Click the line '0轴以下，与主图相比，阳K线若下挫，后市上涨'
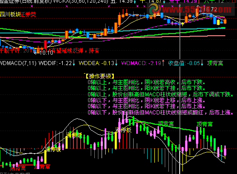The width and height of the screenshot is (237, 174). click(146, 106)
